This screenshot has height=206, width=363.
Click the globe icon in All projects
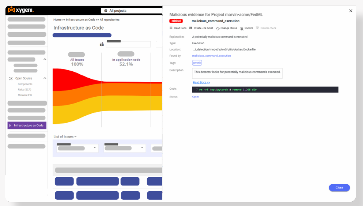point(106,11)
